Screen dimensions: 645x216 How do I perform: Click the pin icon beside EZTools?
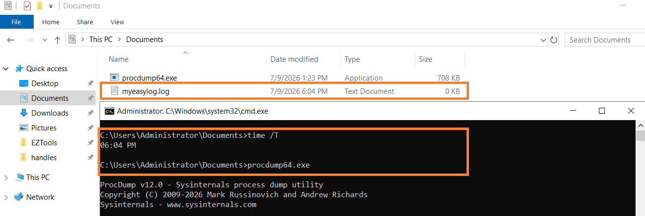coord(90,143)
